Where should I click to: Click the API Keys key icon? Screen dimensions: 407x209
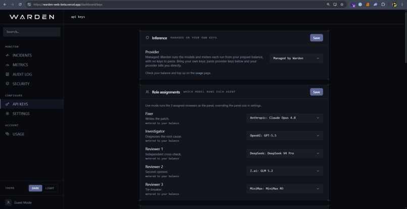click(x=7, y=104)
